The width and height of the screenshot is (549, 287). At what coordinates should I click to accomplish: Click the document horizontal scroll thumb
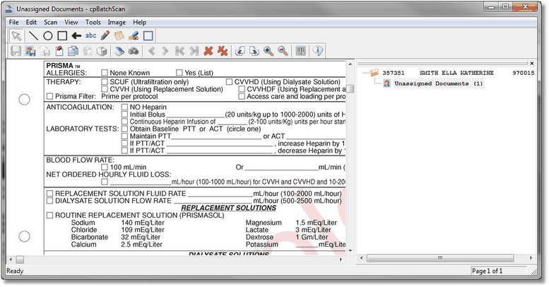[x=20, y=259]
